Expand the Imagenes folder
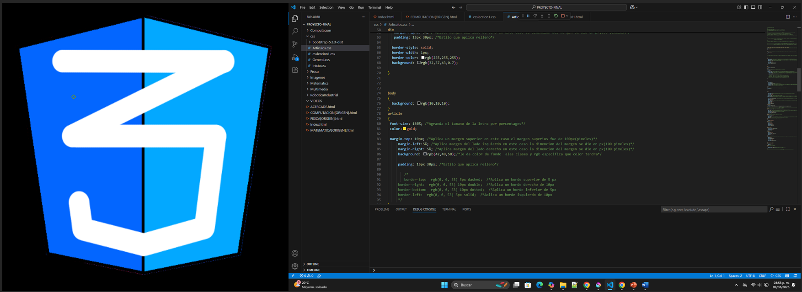802x292 pixels. coord(336,77)
